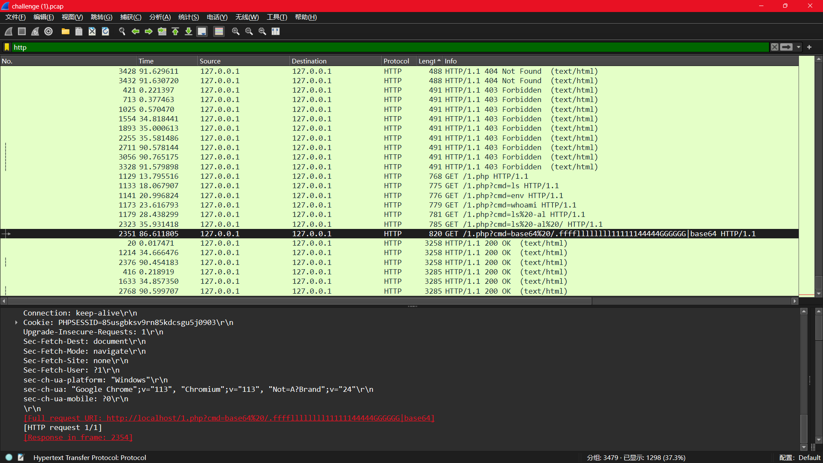Open the 无线(W) menu
823x463 pixels.
pos(247,17)
